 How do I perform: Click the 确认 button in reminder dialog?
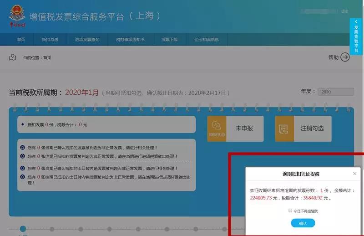point(303,223)
